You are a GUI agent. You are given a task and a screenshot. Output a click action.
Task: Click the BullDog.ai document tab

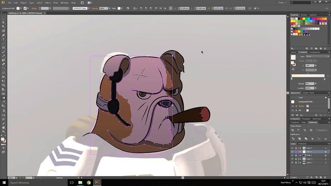pyautogui.click(x=25, y=13)
